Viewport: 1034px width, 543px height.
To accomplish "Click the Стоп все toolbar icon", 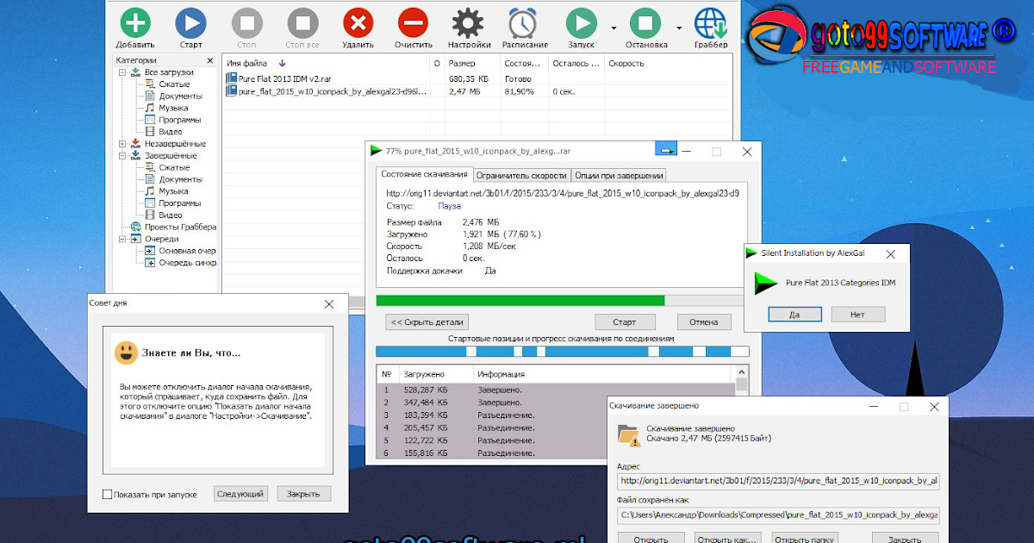I will tap(302, 22).
